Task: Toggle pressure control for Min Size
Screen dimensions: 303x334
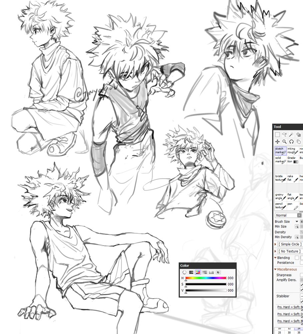Action: tap(297, 226)
